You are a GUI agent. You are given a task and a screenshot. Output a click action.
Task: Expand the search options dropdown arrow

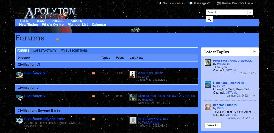(x=250, y=12)
